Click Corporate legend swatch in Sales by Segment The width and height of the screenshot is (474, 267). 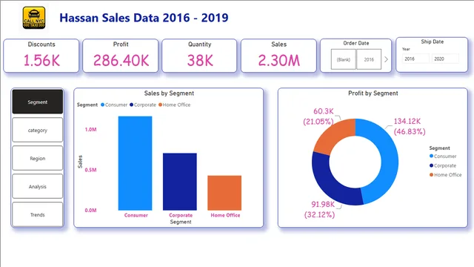tap(132, 105)
